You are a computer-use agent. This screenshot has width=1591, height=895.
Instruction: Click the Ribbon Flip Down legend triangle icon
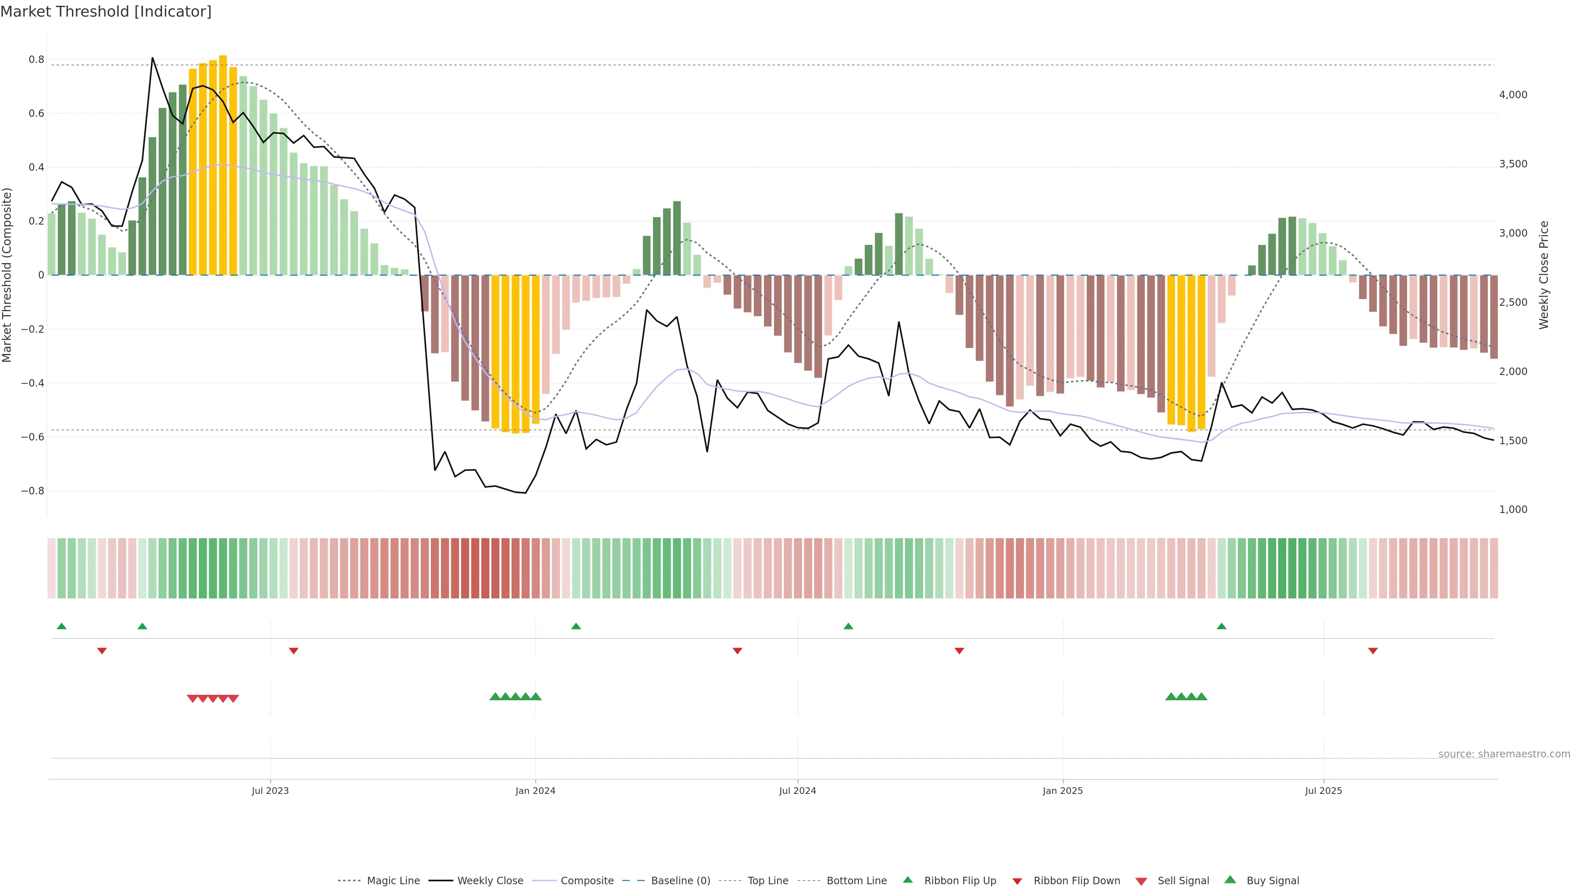pos(1017,881)
